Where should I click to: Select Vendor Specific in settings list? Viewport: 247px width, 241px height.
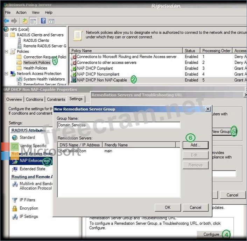[33, 146]
